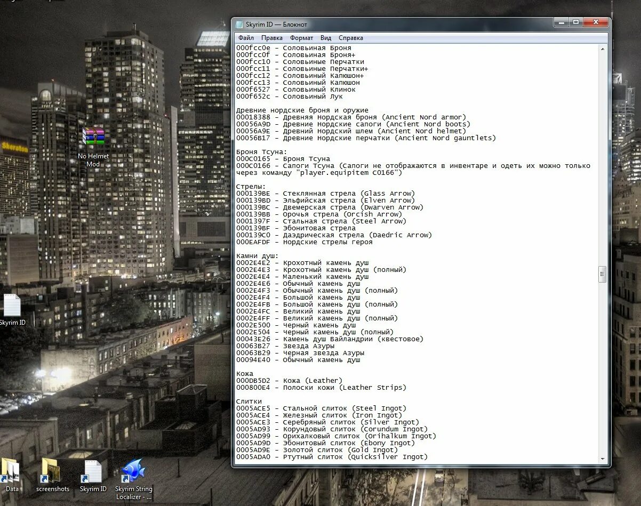Image resolution: width=641 pixels, height=506 pixels.
Task: Select the screenshots folder shortcut icon
Action: (50, 471)
